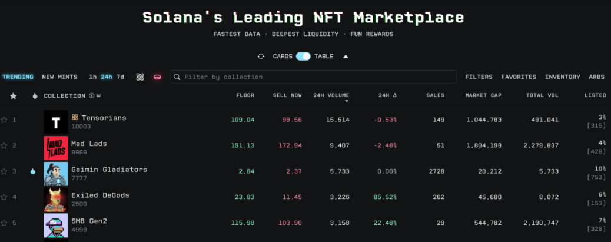Star the Mad Lads collection
The height and width of the screenshot is (242, 611).
(4, 145)
